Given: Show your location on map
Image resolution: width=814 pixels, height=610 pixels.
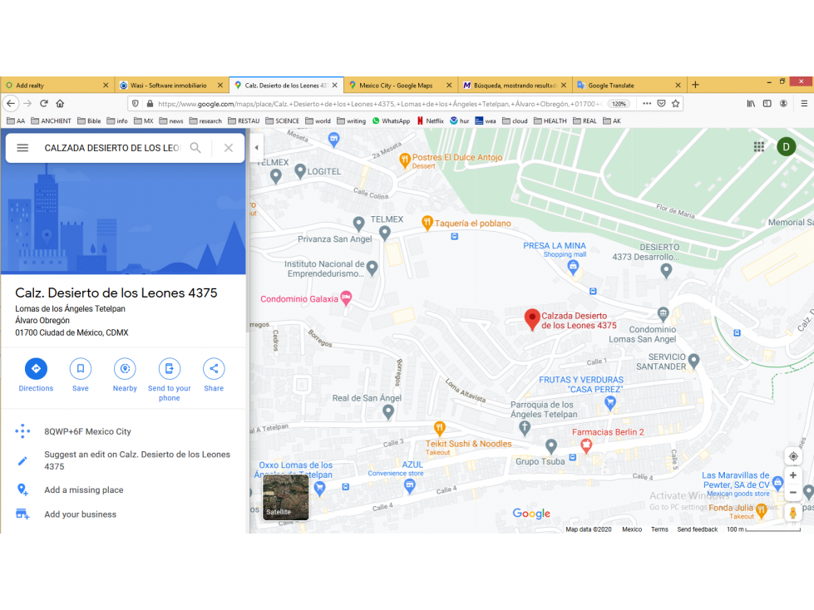Looking at the screenshot, I should tap(793, 456).
